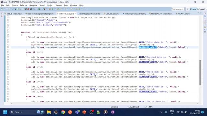207x116 pixels.
Task: Open the clock showing 00:30 25-04-2023
Action: (195, 112)
